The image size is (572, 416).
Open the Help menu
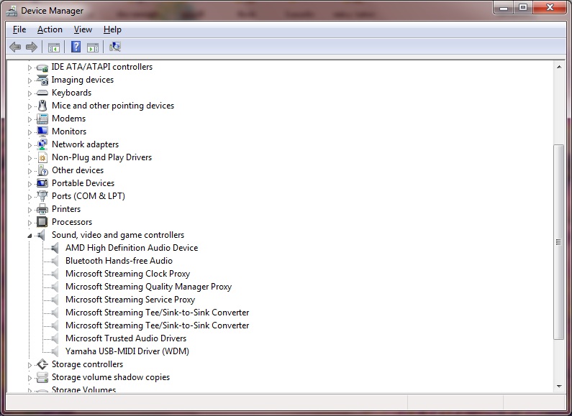112,29
